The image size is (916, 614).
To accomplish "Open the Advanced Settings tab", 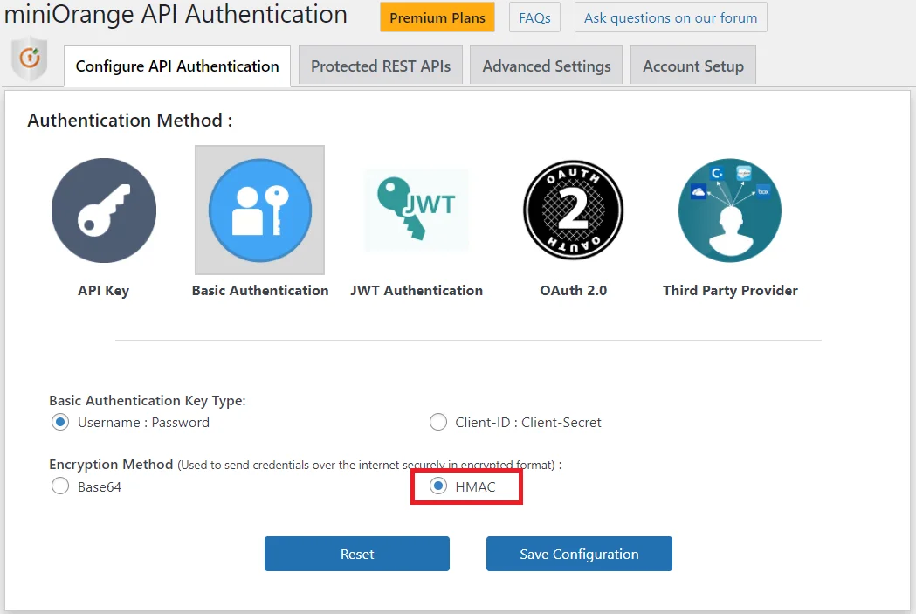I will click(x=547, y=66).
